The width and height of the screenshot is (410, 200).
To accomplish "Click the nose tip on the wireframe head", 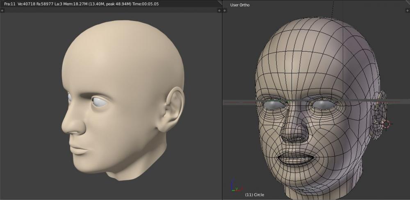I will [296, 133].
